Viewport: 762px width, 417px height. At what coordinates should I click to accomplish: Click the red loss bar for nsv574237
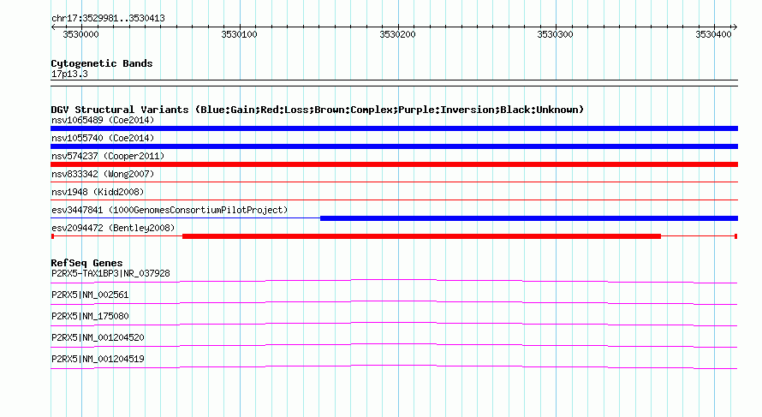pyautogui.click(x=394, y=164)
